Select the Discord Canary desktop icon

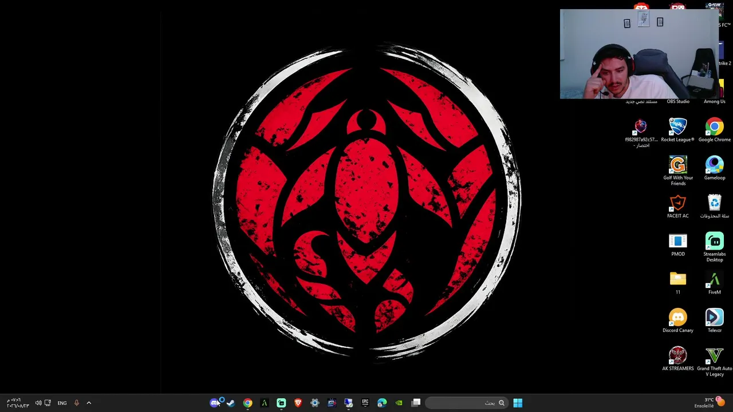tap(678, 321)
